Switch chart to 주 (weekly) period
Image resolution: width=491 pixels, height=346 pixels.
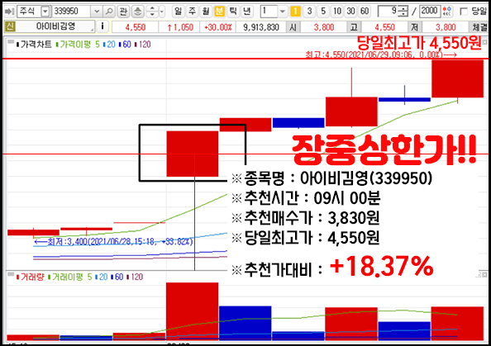(x=192, y=12)
